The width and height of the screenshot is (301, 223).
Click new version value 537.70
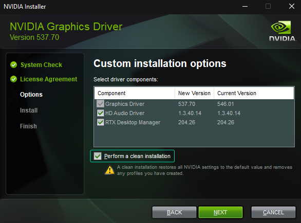[x=186, y=104]
